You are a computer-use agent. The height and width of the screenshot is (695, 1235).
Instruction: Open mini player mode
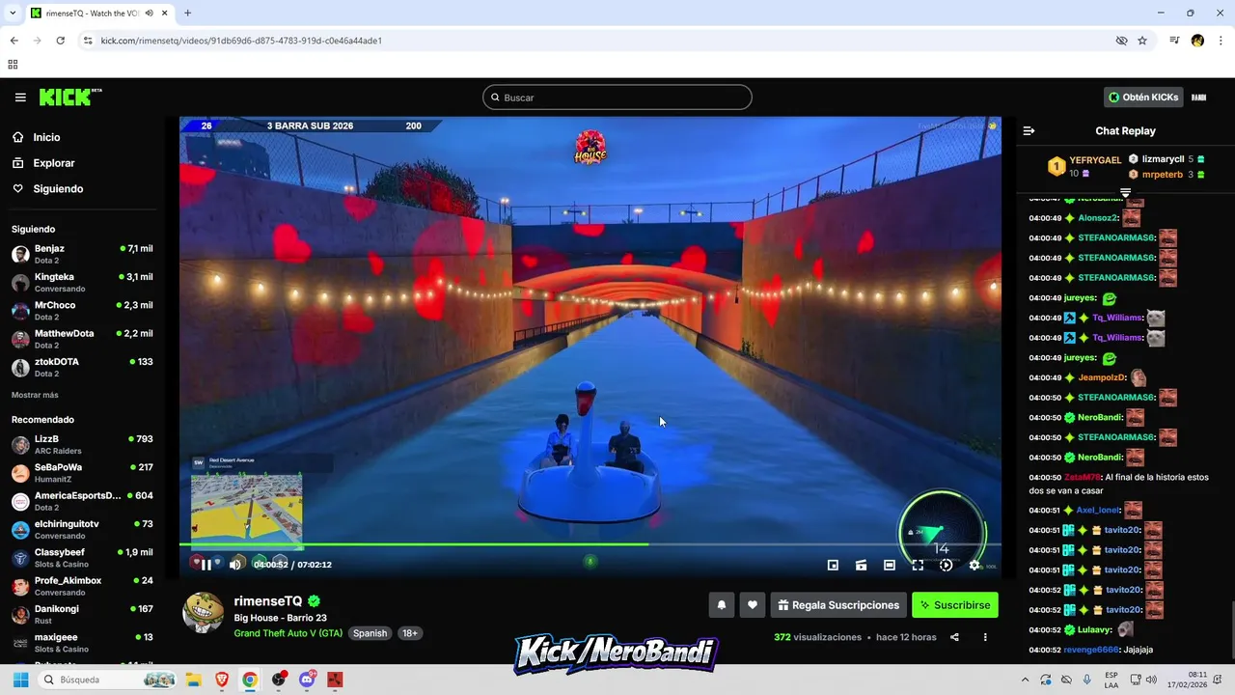(x=833, y=566)
